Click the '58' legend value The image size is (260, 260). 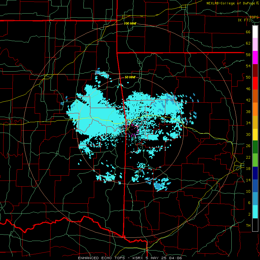coord(248,55)
